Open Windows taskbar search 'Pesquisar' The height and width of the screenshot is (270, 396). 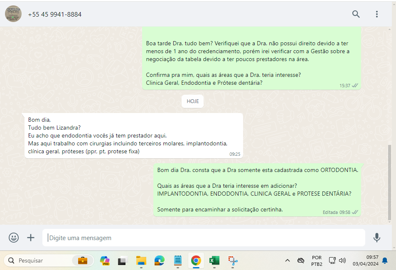[49, 260]
